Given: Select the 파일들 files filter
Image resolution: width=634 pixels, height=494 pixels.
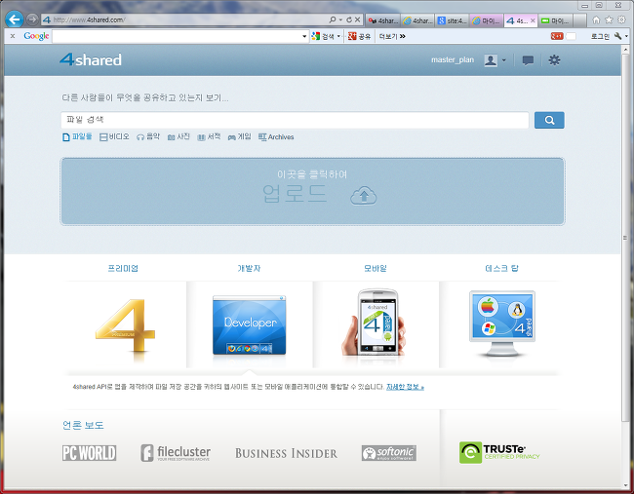Looking at the screenshot, I should click(x=77, y=137).
